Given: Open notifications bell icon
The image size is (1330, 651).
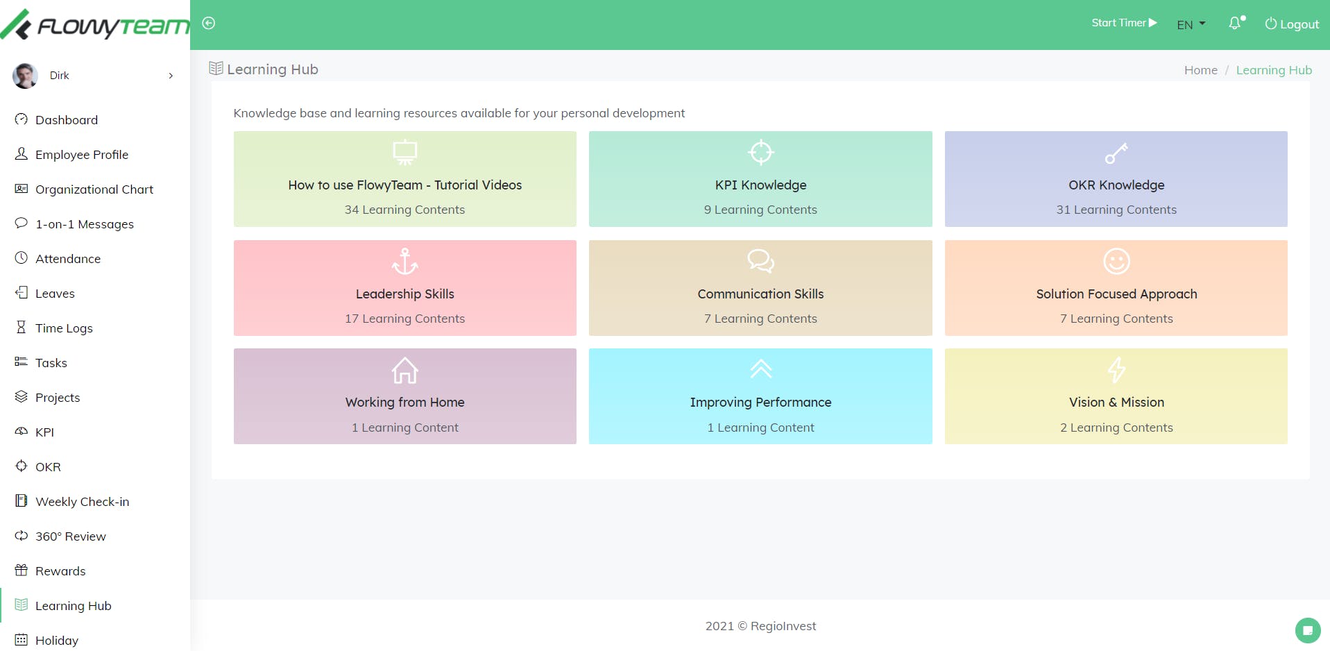Looking at the screenshot, I should tap(1235, 24).
